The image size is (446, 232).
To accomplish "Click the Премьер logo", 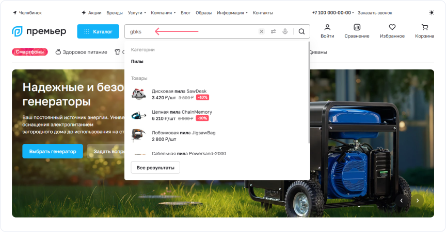I will 39,31.
